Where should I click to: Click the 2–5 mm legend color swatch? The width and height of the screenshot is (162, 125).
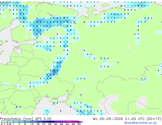click(22, 122)
